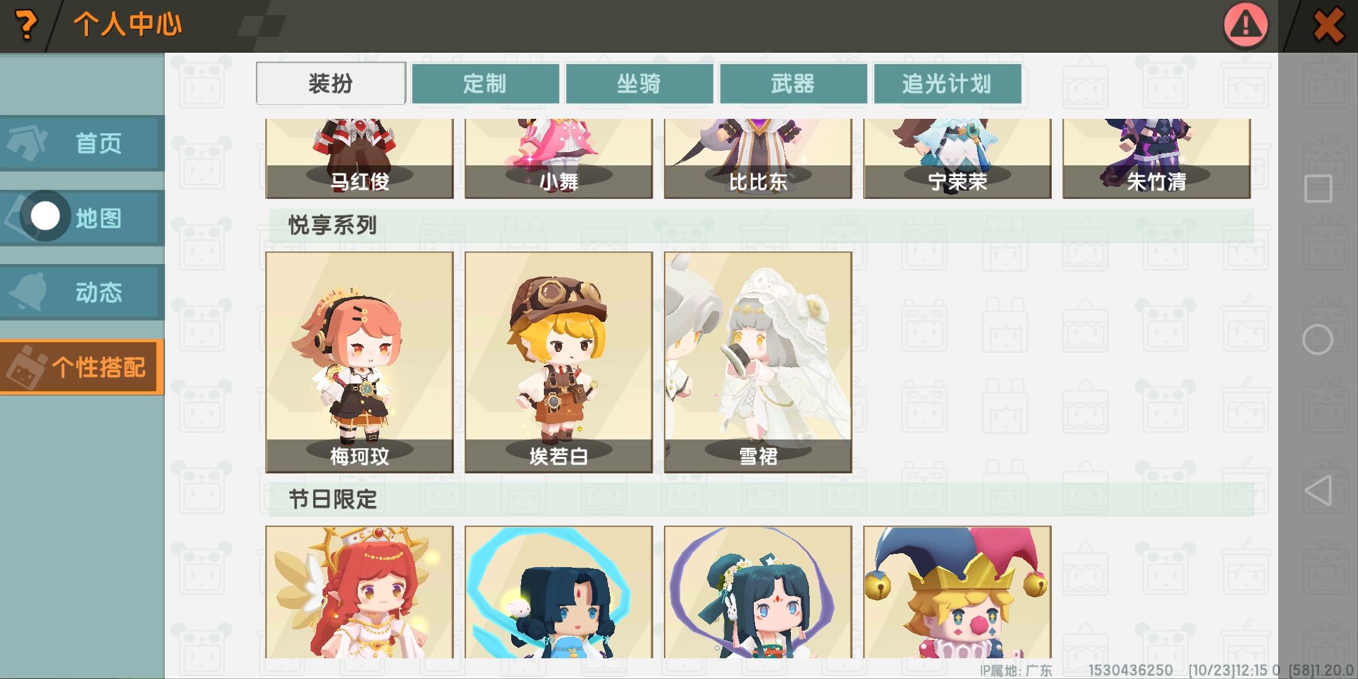
Task: Tap the red warning alert icon
Action: click(x=1245, y=25)
